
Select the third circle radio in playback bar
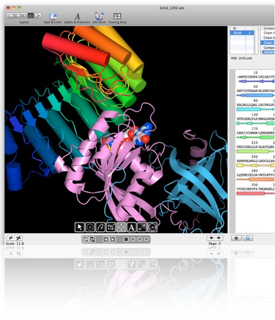click(x=146, y=239)
